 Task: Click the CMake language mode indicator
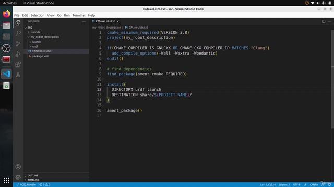[314, 185]
